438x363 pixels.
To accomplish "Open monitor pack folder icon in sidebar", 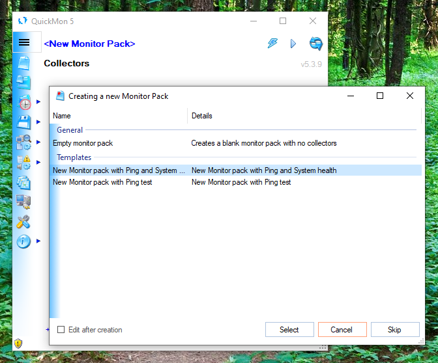I will click(x=23, y=82).
